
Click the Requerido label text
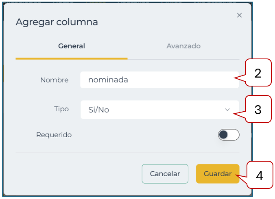(54, 135)
